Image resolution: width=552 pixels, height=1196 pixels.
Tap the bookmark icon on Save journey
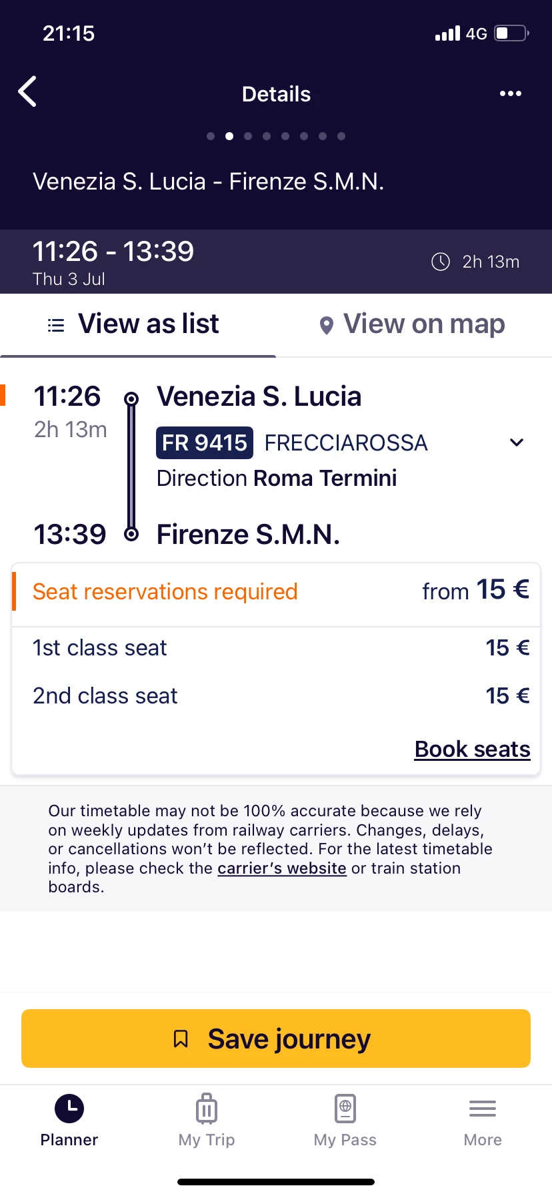pyautogui.click(x=181, y=1038)
